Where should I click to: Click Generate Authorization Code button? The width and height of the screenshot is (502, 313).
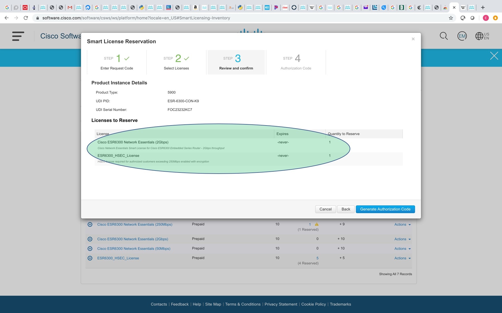(385, 209)
